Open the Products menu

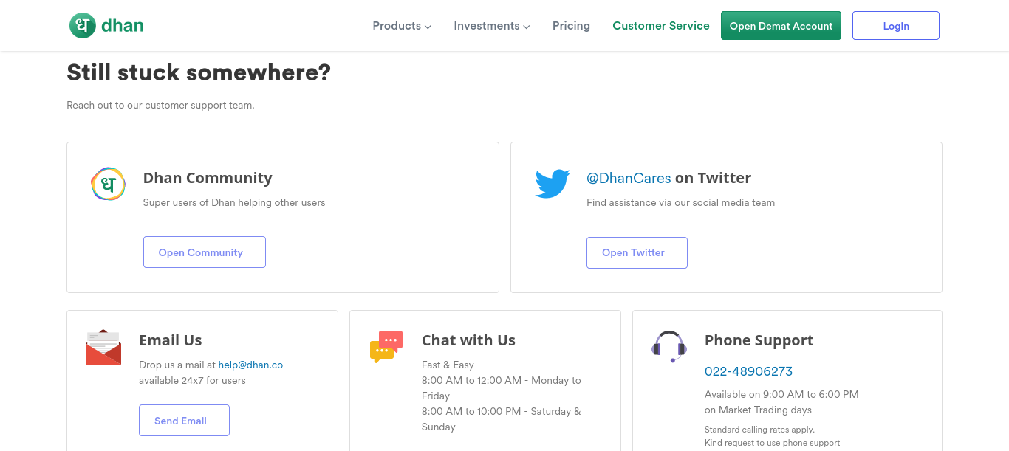coord(402,26)
